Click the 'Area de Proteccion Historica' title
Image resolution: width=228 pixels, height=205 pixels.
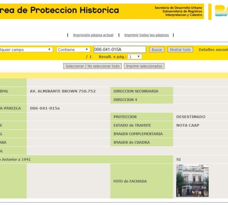tap(59, 10)
